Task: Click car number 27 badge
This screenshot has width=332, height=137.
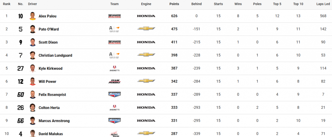Action: click(x=20, y=68)
